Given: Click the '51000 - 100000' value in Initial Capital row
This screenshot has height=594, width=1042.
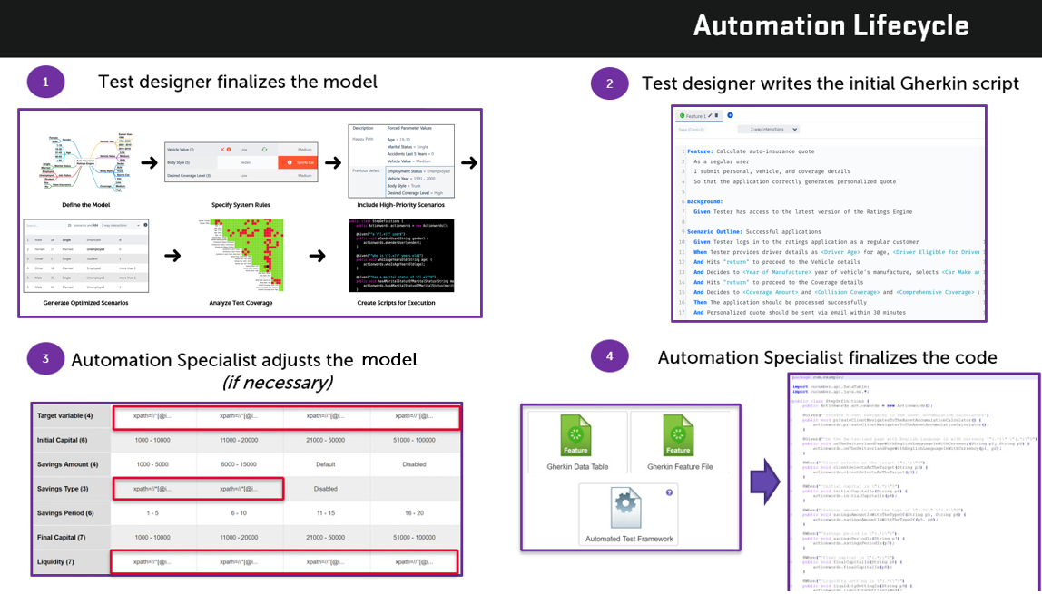Looking at the screenshot, I should (414, 440).
